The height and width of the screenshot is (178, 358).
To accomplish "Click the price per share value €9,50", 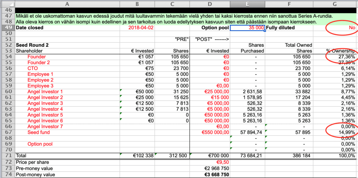I will click(222, 162).
